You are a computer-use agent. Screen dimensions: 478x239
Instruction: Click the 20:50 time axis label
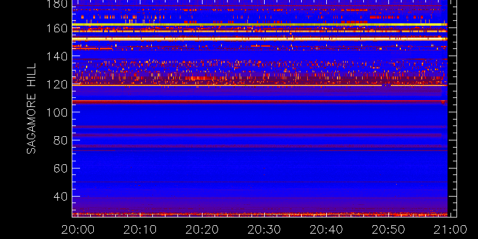coord(389,229)
